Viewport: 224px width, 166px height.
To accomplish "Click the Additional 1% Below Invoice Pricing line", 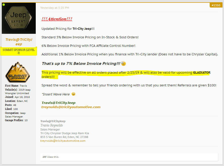I will [130, 54].
